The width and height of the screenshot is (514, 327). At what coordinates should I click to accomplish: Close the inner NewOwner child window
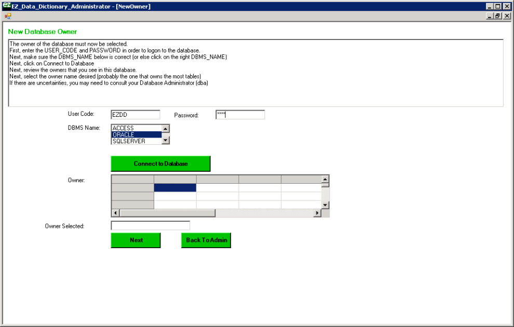click(507, 16)
